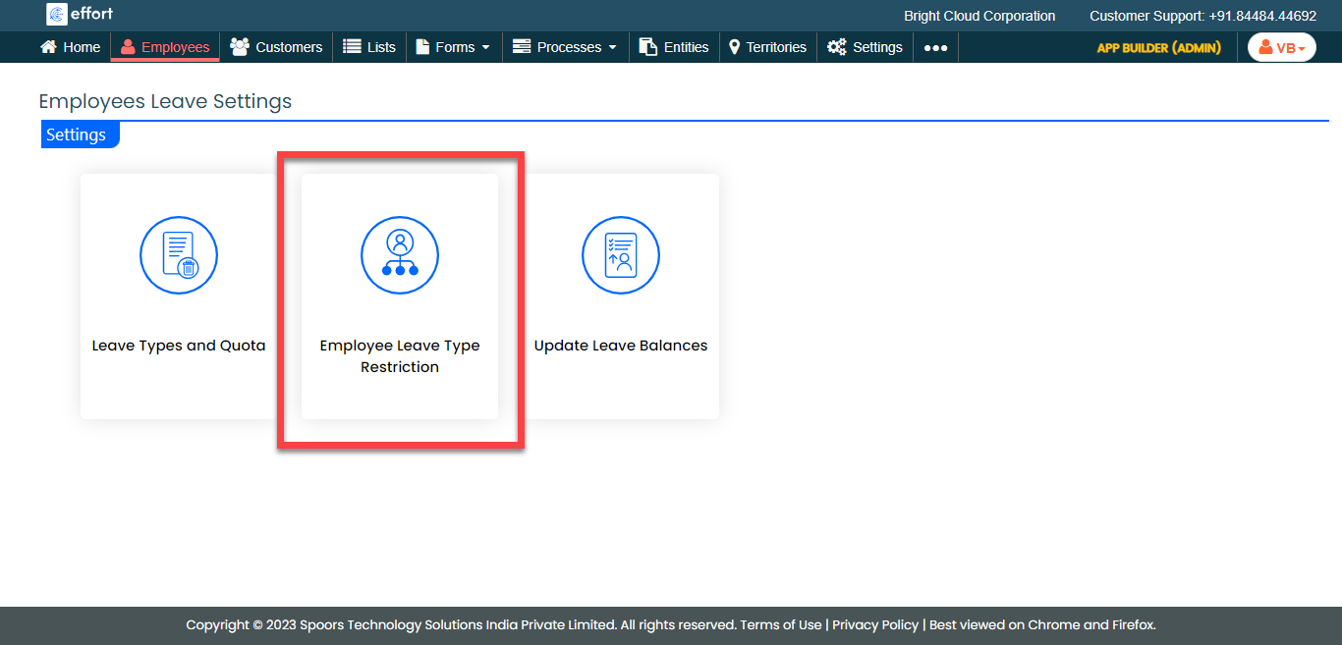Go to Home in the navigation bar
Screen dimensions: 1342x645
[70, 47]
